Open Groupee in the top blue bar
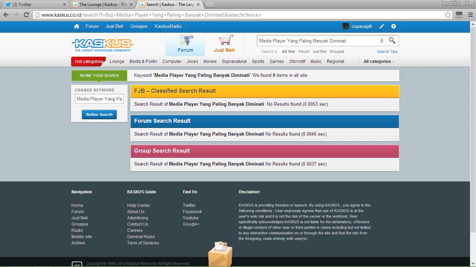Viewport: 476px width, 267px height. pos(139,26)
